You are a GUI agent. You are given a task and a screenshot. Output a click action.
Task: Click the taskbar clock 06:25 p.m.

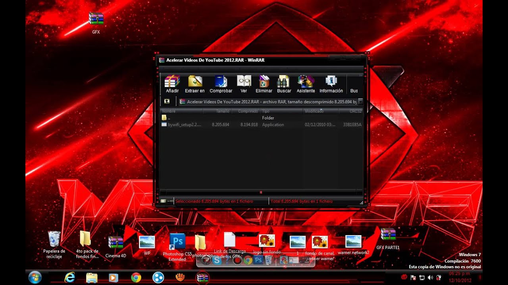pos(460,274)
